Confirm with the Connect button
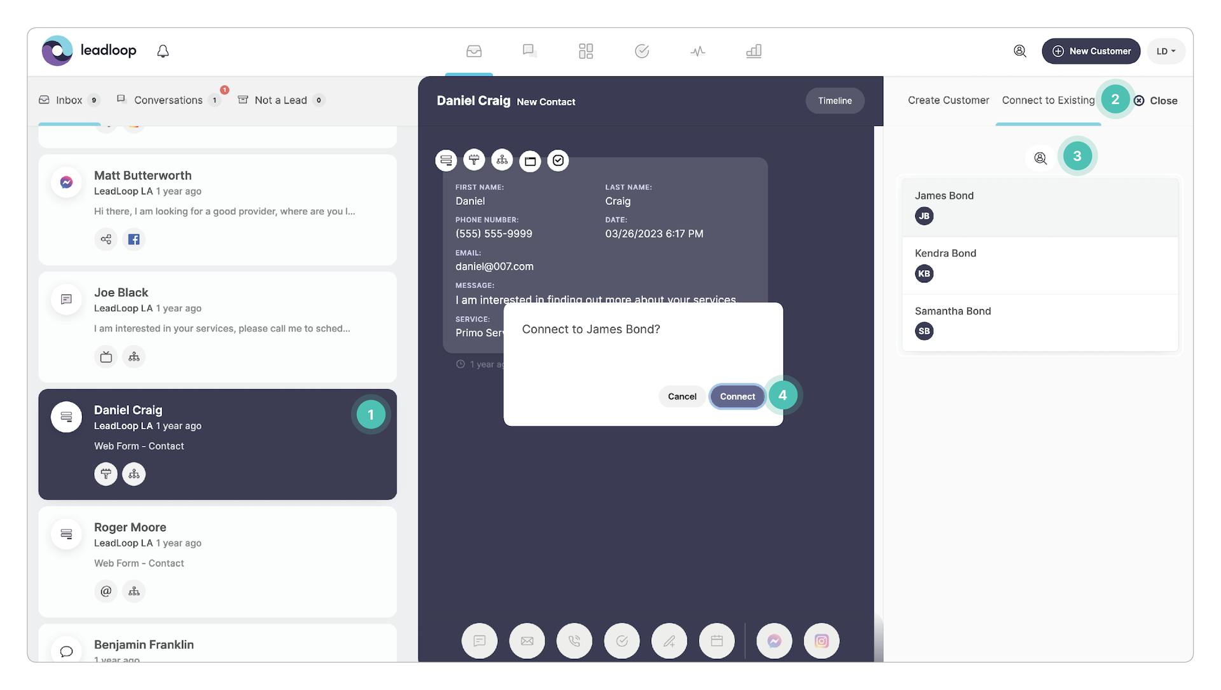Viewport: 1221px width, 690px height. pos(737,397)
